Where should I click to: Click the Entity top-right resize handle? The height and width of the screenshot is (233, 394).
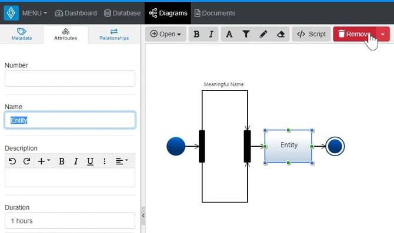[x=312, y=130]
